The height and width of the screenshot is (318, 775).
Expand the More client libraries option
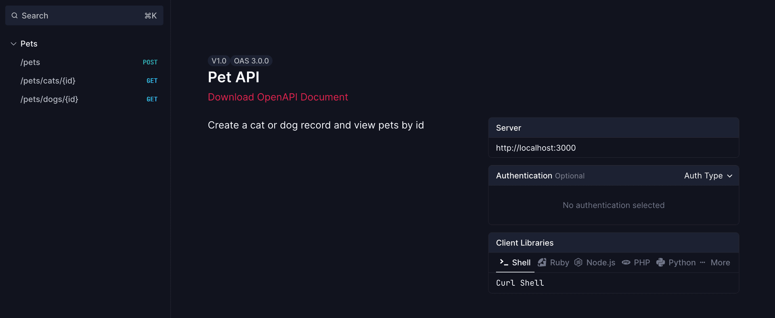pyautogui.click(x=720, y=262)
